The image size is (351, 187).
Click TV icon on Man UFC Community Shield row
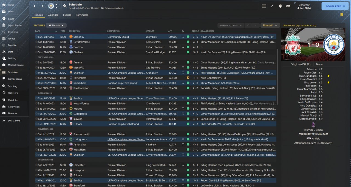183,37
